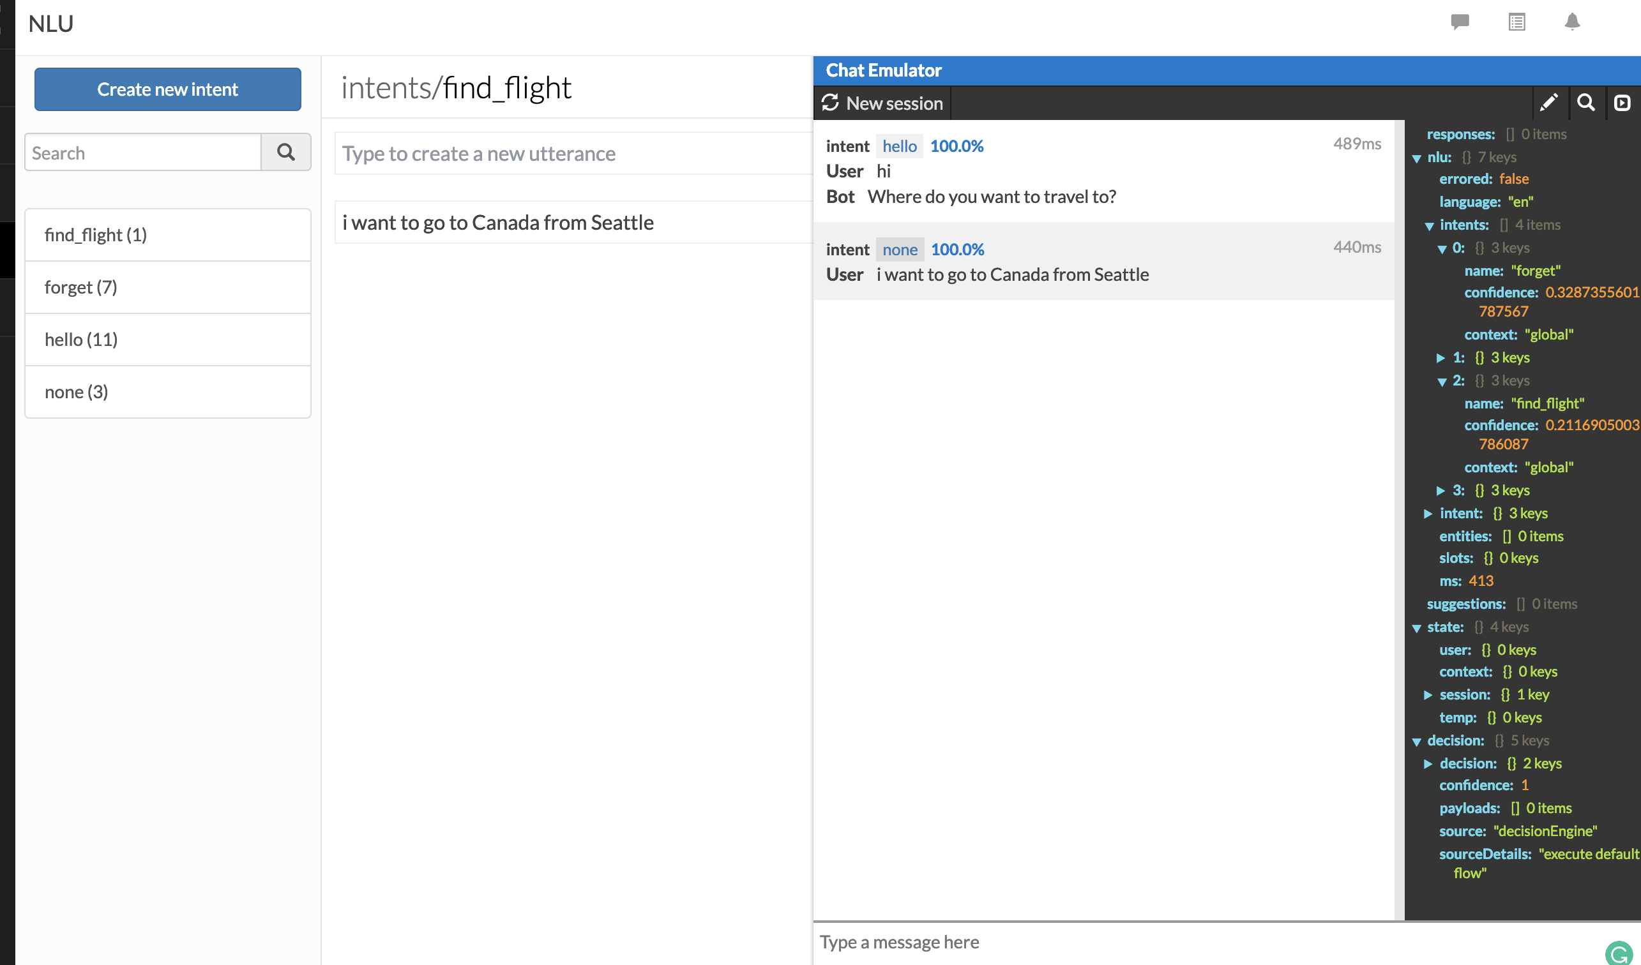This screenshot has height=965, width=1641.
Task: Start a New session in the emulator
Action: tap(893, 103)
